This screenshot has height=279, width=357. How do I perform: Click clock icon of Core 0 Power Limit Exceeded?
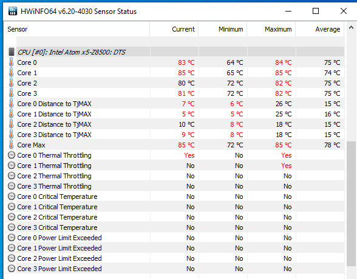(12, 237)
